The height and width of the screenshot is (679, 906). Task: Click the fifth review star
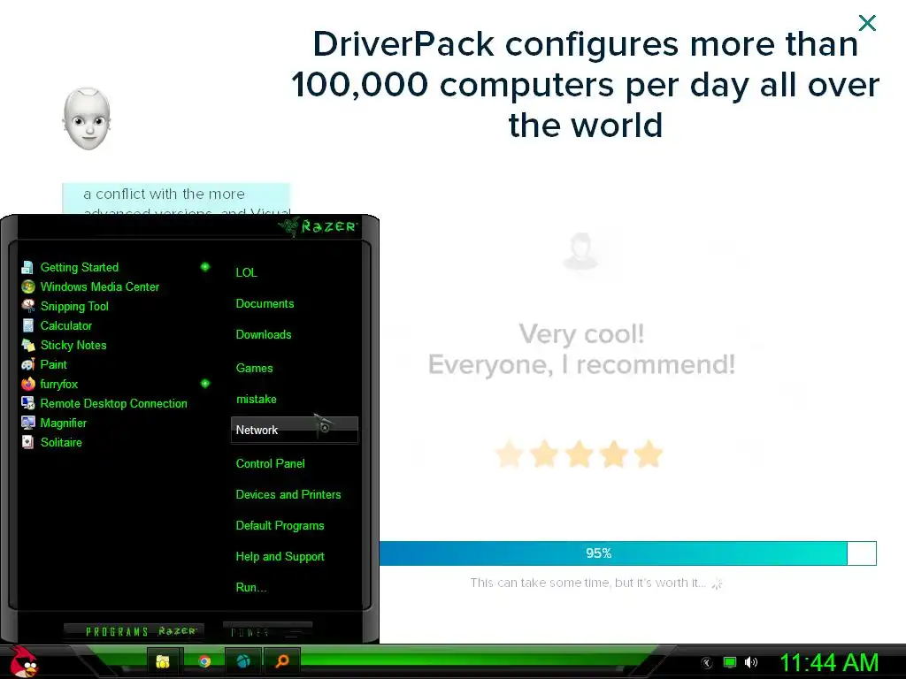coord(649,454)
